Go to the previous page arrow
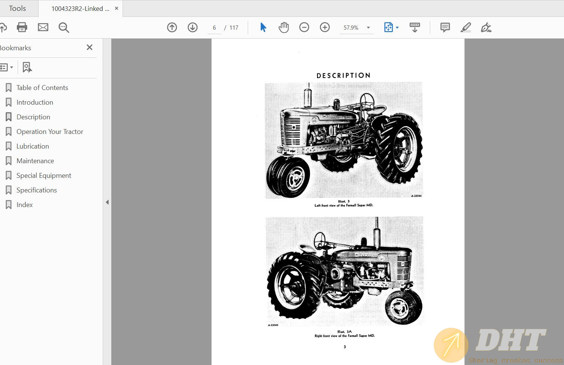This screenshot has height=365, width=564. click(172, 27)
